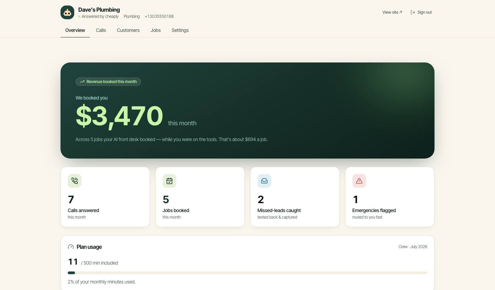Click the inbox icon in Missed-leads caught card
Viewport: 495px width, 290px height.
point(264,181)
